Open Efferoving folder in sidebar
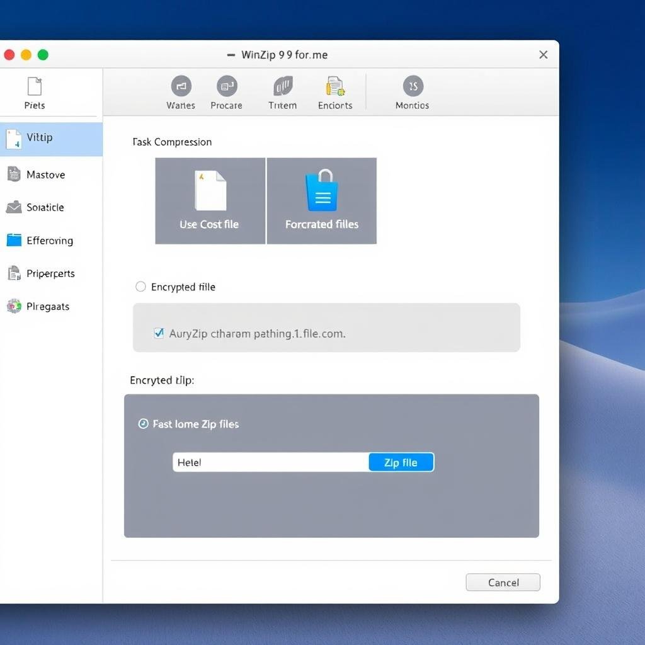 point(51,240)
